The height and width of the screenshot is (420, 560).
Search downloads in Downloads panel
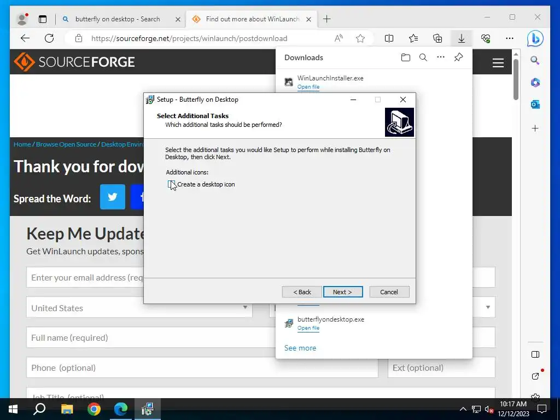point(423,57)
